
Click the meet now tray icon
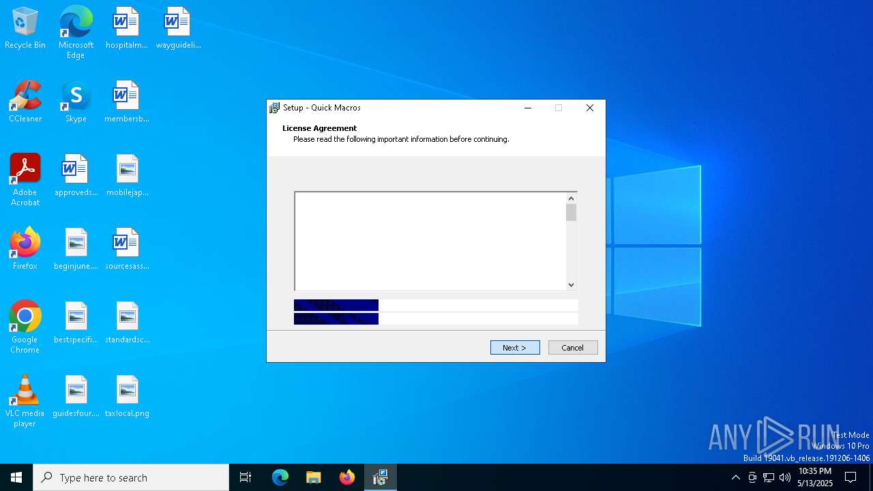pyautogui.click(x=752, y=477)
